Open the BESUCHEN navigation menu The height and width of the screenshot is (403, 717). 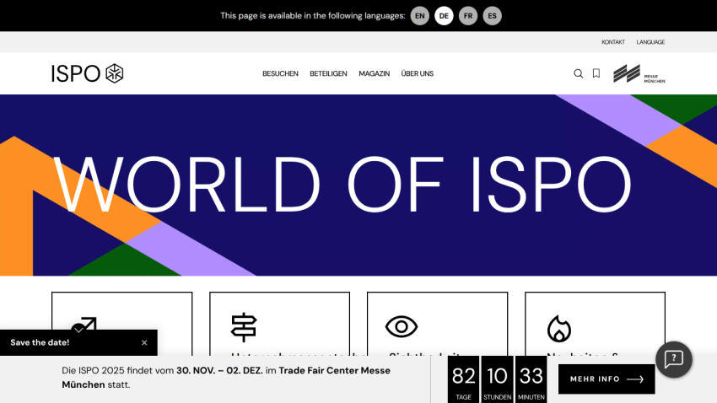pos(280,73)
